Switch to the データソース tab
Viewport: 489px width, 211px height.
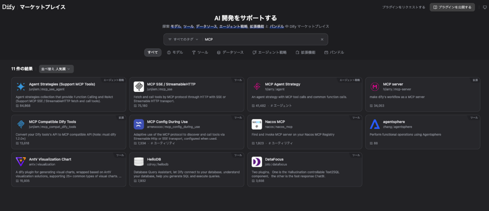pos(230,53)
